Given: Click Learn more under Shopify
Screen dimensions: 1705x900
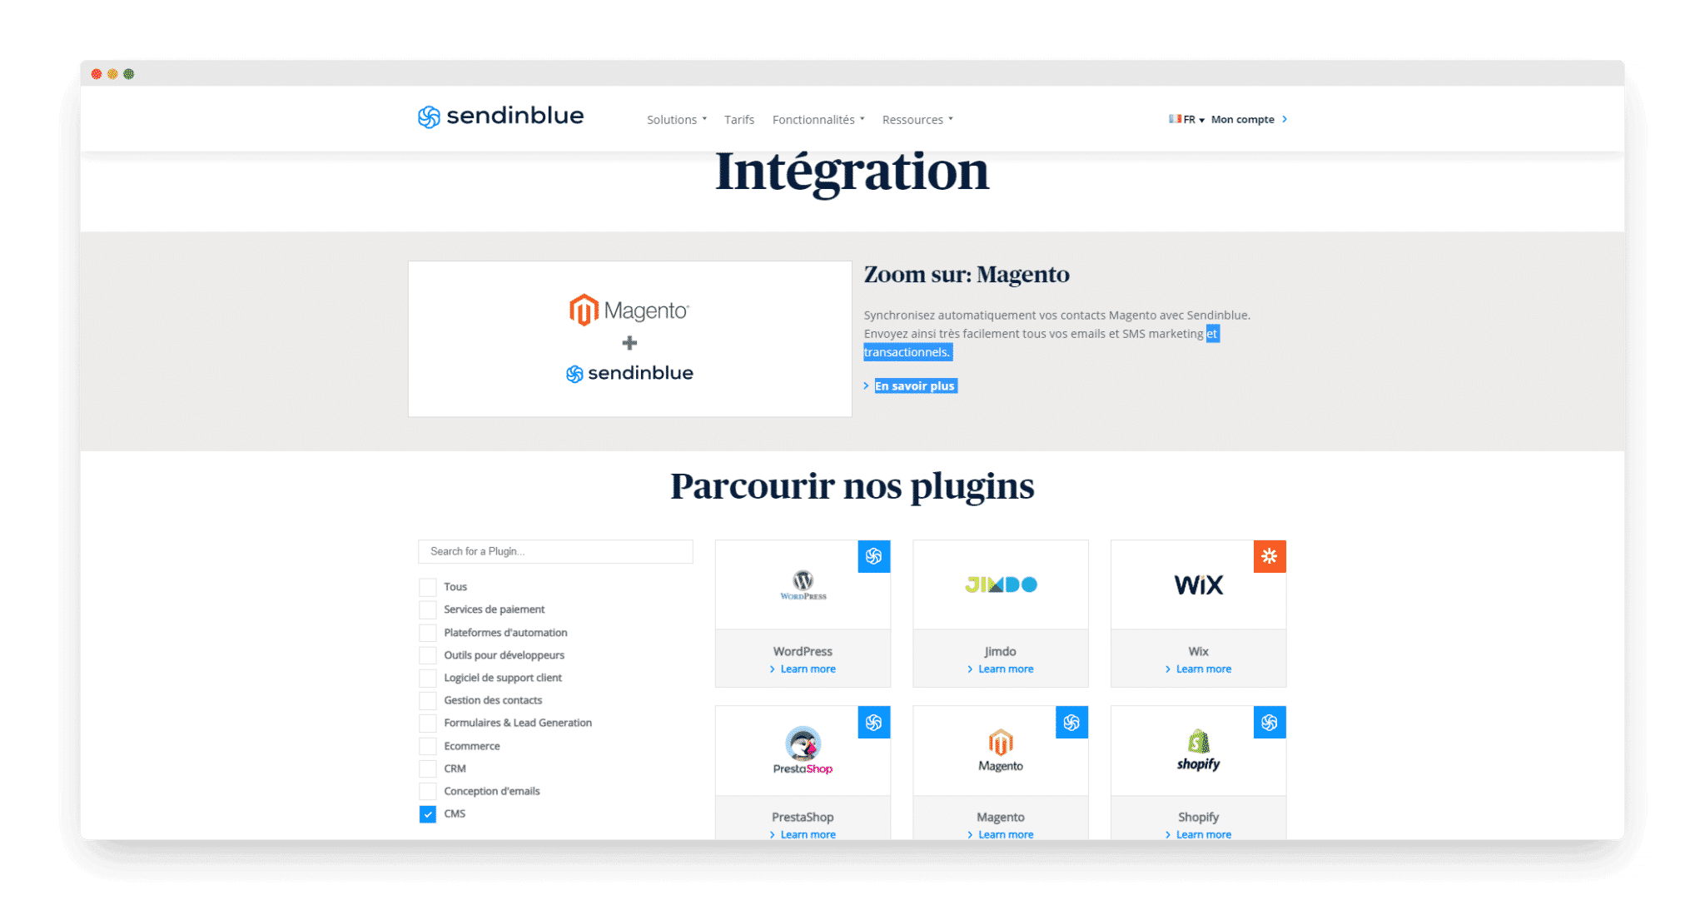Looking at the screenshot, I should (1204, 834).
